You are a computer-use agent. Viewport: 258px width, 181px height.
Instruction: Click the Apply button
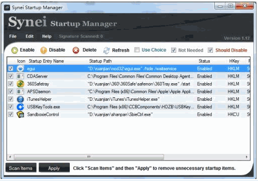click(54, 168)
